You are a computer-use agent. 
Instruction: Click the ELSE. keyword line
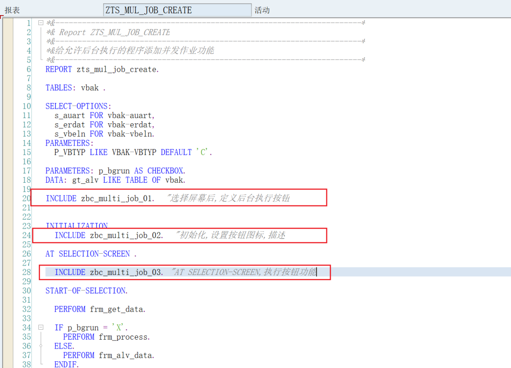pyautogui.click(x=64, y=346)
